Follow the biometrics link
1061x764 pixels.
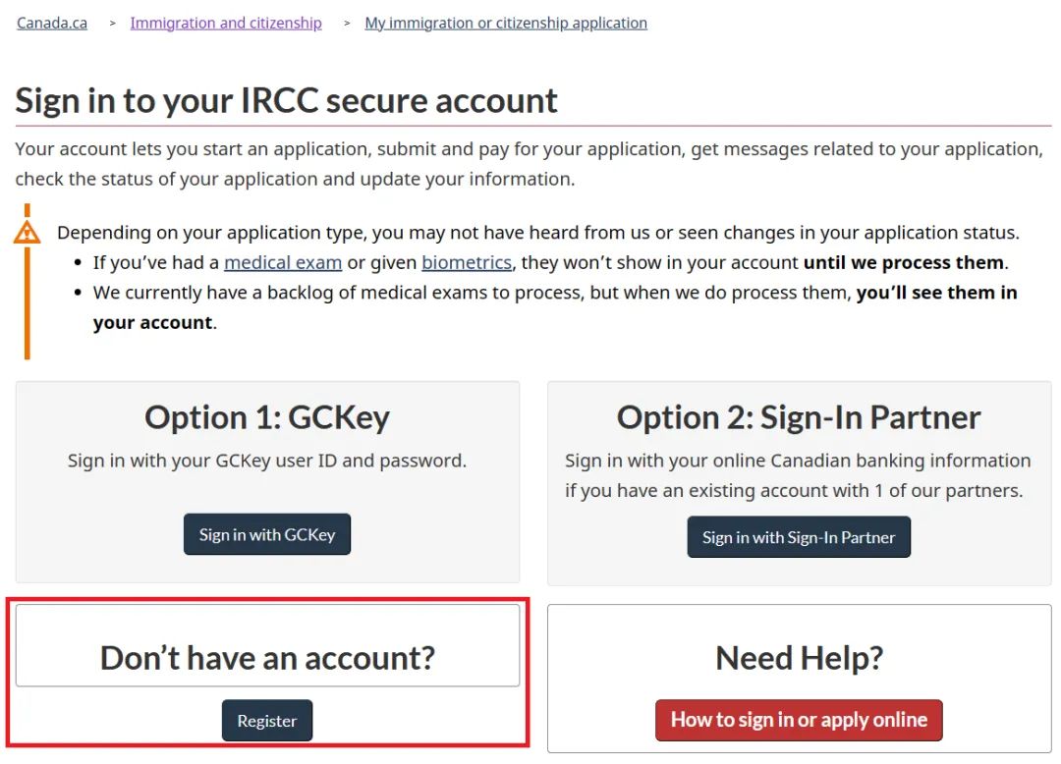tap(467, 262)
